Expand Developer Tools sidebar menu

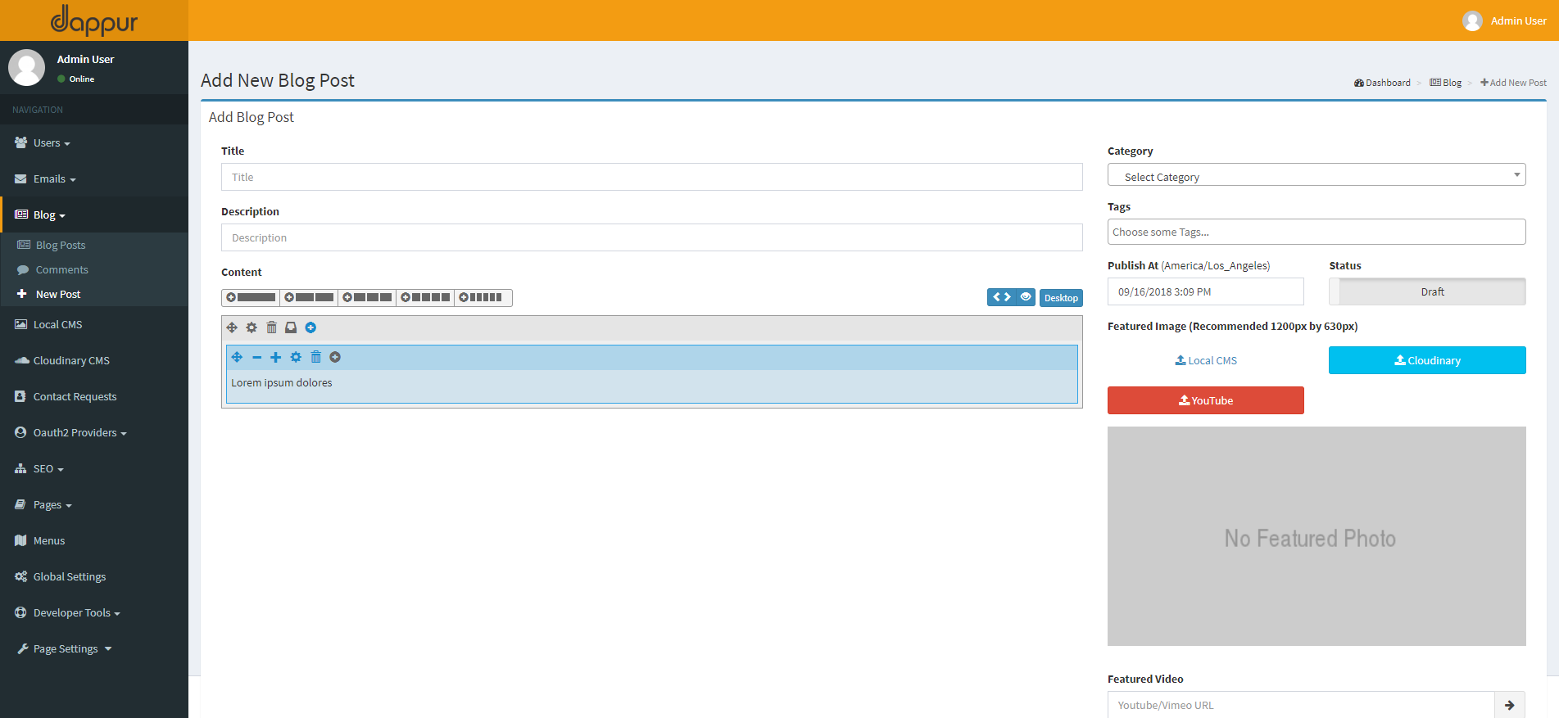point(94,612)
